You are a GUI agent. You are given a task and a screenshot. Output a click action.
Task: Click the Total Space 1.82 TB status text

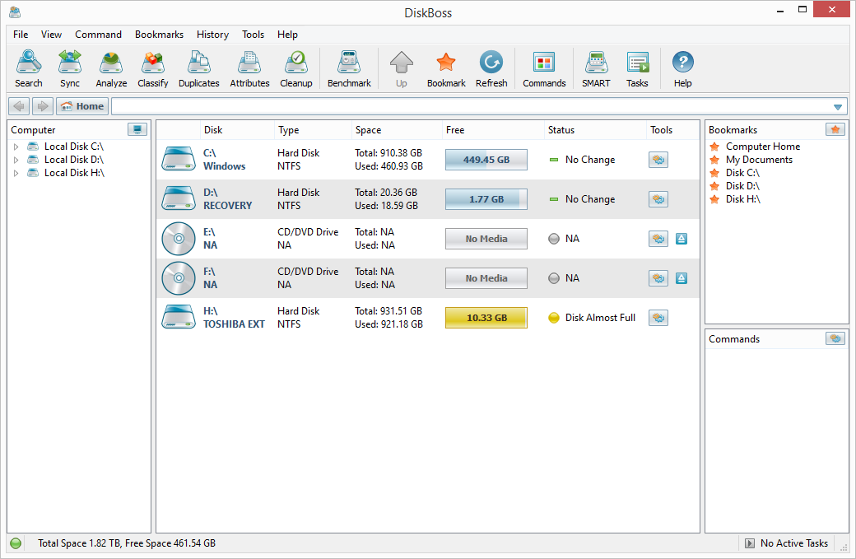point(127,543)
